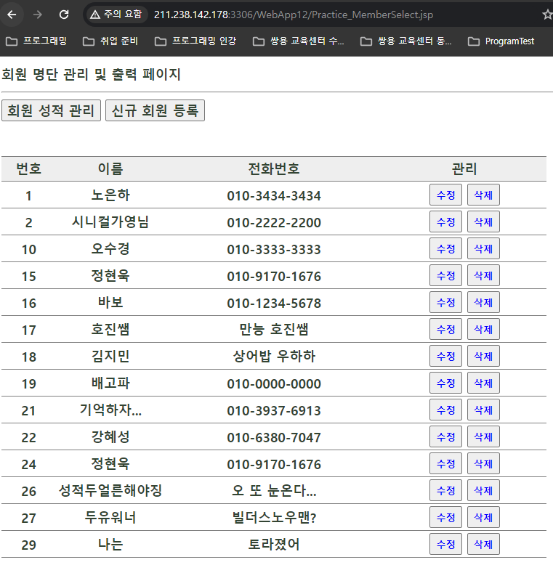
Task: Click 수정 for member 두유워너
Action: (x=445, y=517)
